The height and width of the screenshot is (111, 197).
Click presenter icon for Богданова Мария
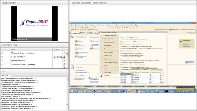point(64,57)
